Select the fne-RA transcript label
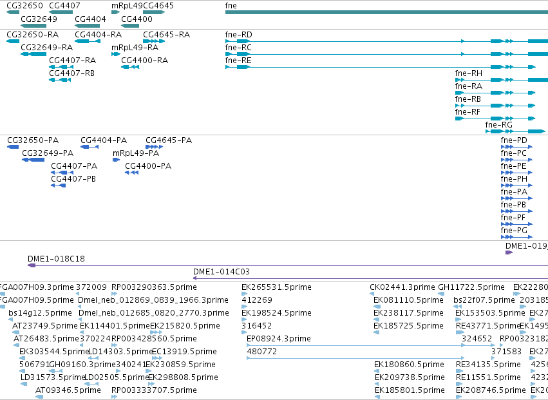The width and height of the screenshot is (548, 400). (468, 86)
